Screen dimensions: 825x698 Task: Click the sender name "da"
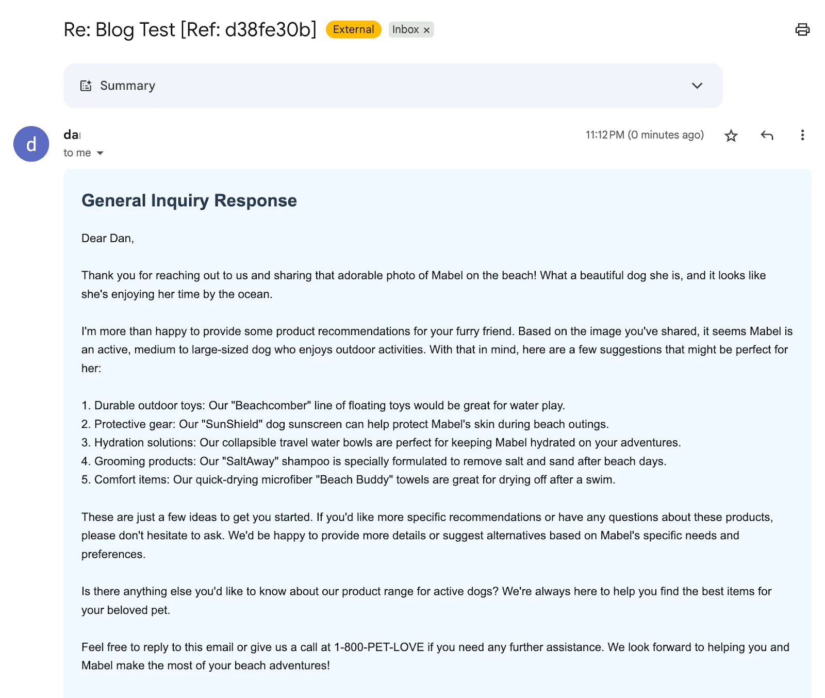tap(72, 135)
